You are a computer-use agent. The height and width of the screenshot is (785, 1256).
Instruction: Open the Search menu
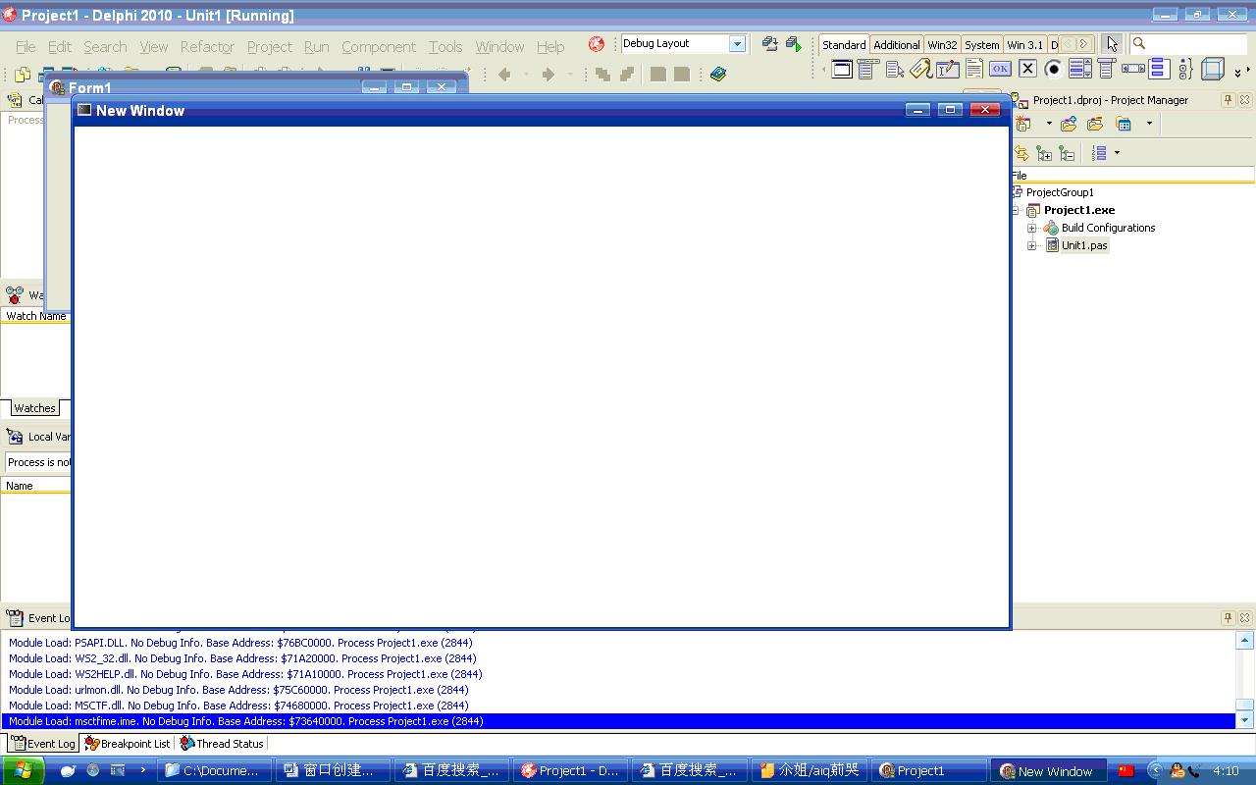coord(105,46)
